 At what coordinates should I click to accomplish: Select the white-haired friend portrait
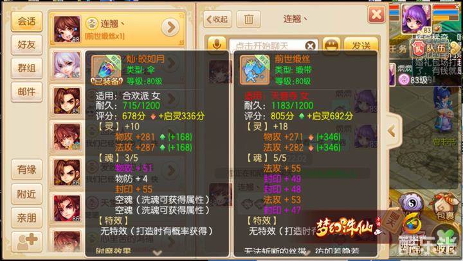click(x=67, y=65)
